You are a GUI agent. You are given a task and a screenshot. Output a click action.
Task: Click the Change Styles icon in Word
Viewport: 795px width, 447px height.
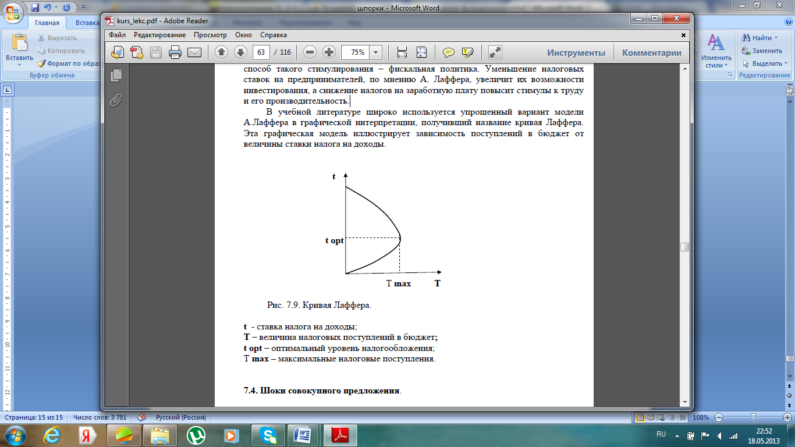pos(715,43)
